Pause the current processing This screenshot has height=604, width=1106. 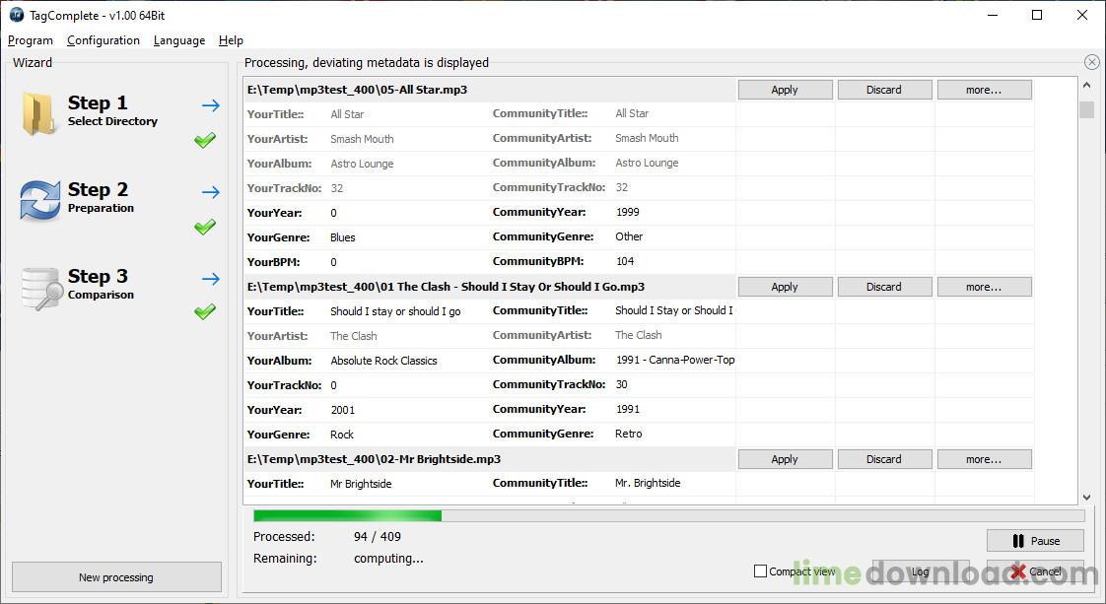coord(1035,541)
